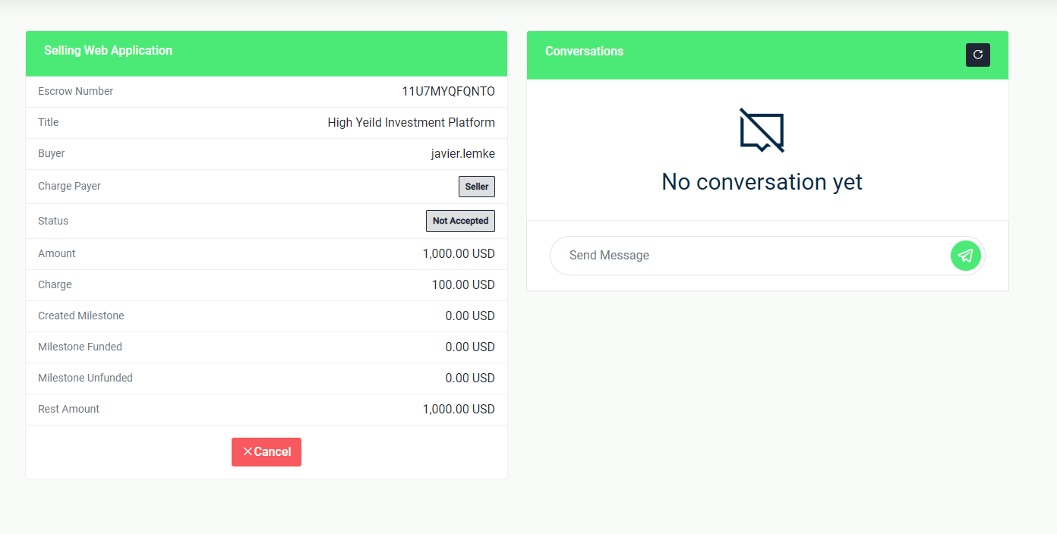The width and height of the screenshot is (1057, 534).
Task: Click the paper plane send icon
Action: [965, 256]
